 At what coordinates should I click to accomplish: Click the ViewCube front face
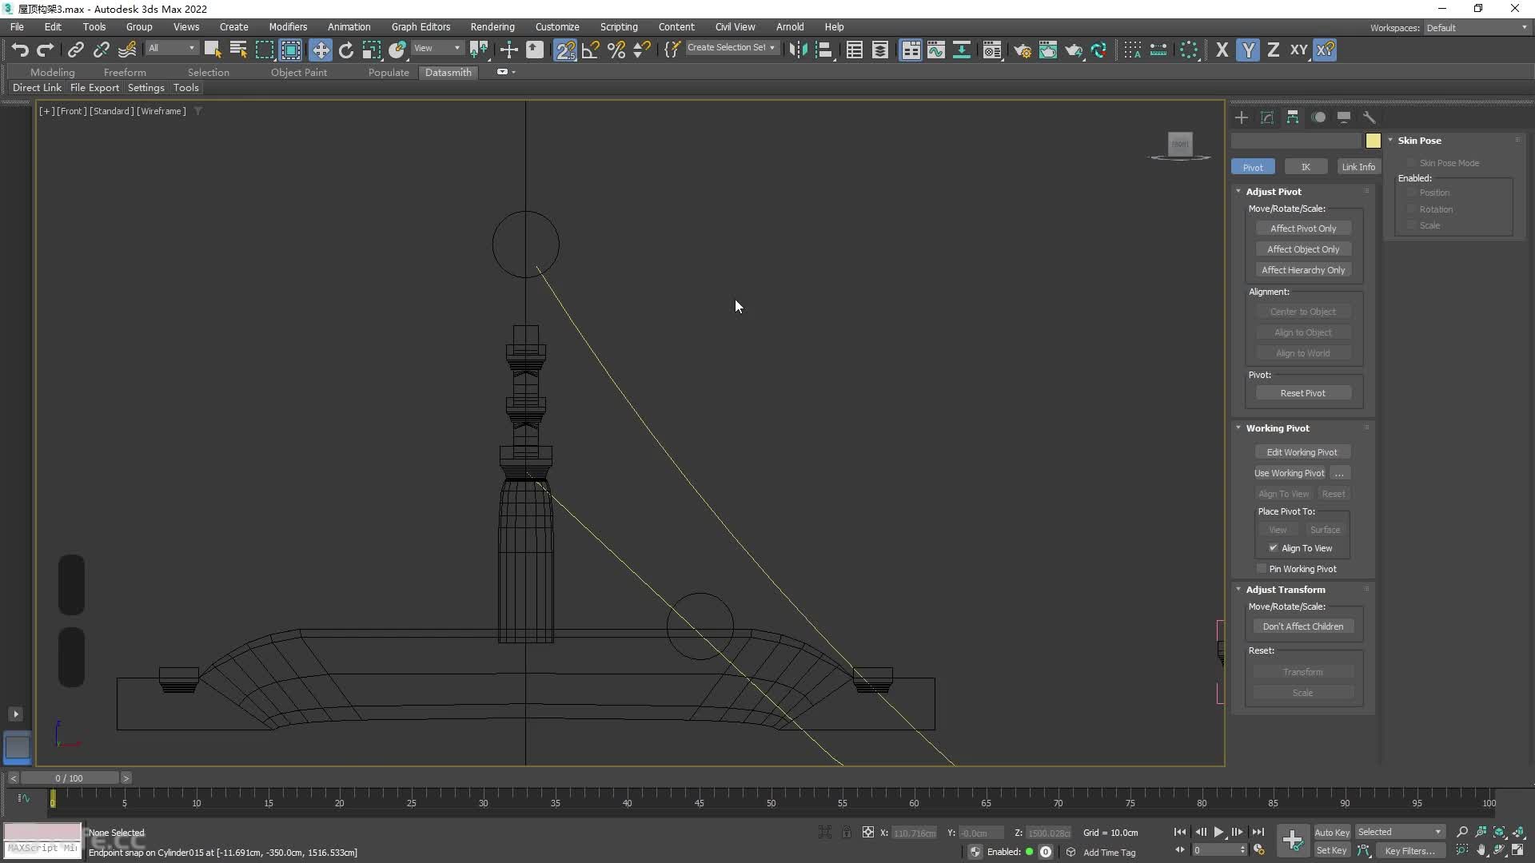[x=1180, y=144]
